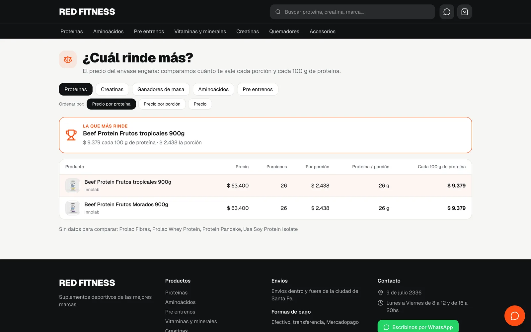Open Quemadores in the top navigation
Image resolution: width=531 pixels, height=332 pixels.
point(284,32)
